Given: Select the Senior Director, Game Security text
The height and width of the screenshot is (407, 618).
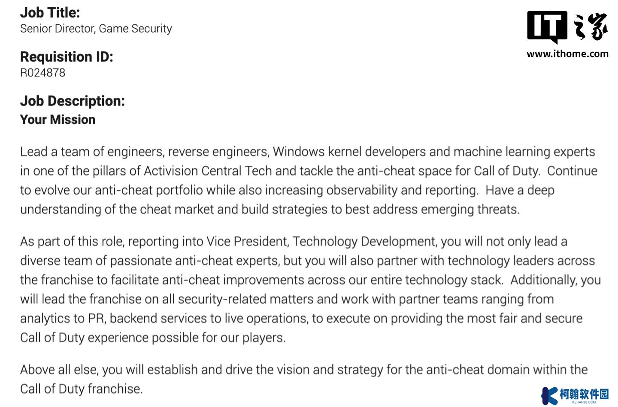Looking at the screenshot, I should (x=96, y=29).
